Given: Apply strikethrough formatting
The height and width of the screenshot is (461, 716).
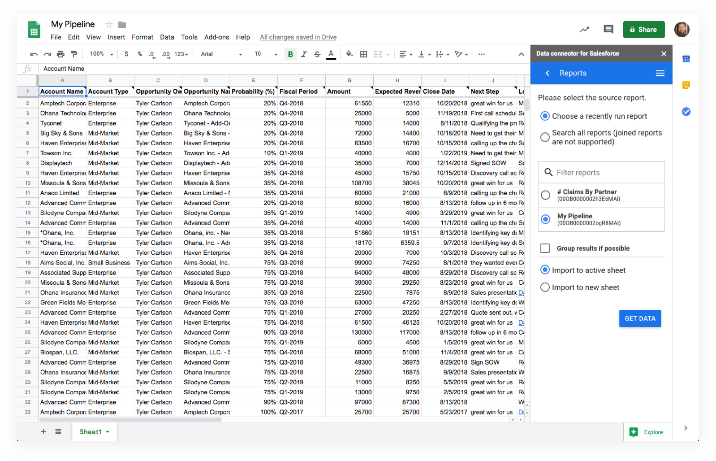Looking at the screenshot, I should (317, 54).
